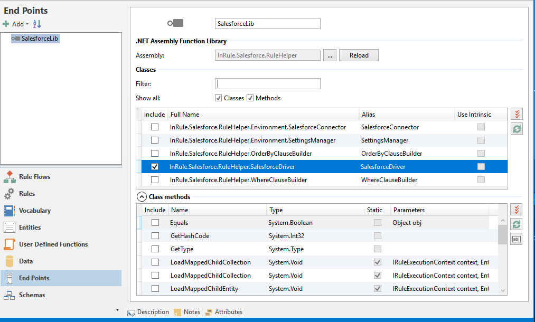Click the red check-all icon for classes

517,114
